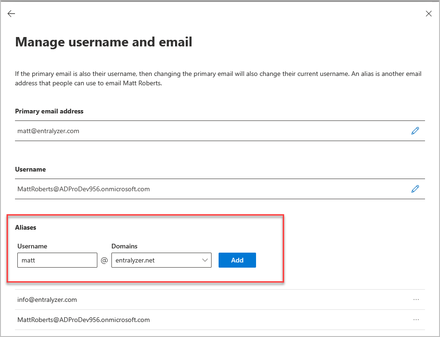
Task: Click the Aliases section heading
Action: click(x=26, y=227)
